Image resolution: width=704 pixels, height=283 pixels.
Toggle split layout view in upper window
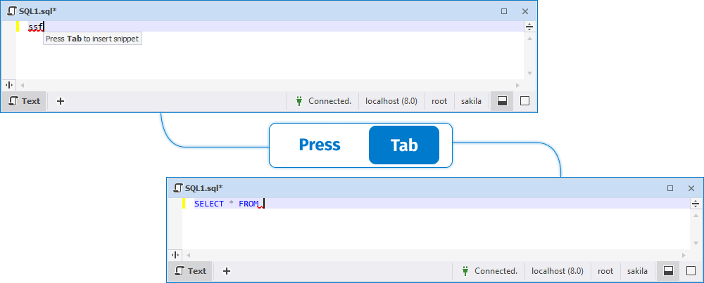503,101
